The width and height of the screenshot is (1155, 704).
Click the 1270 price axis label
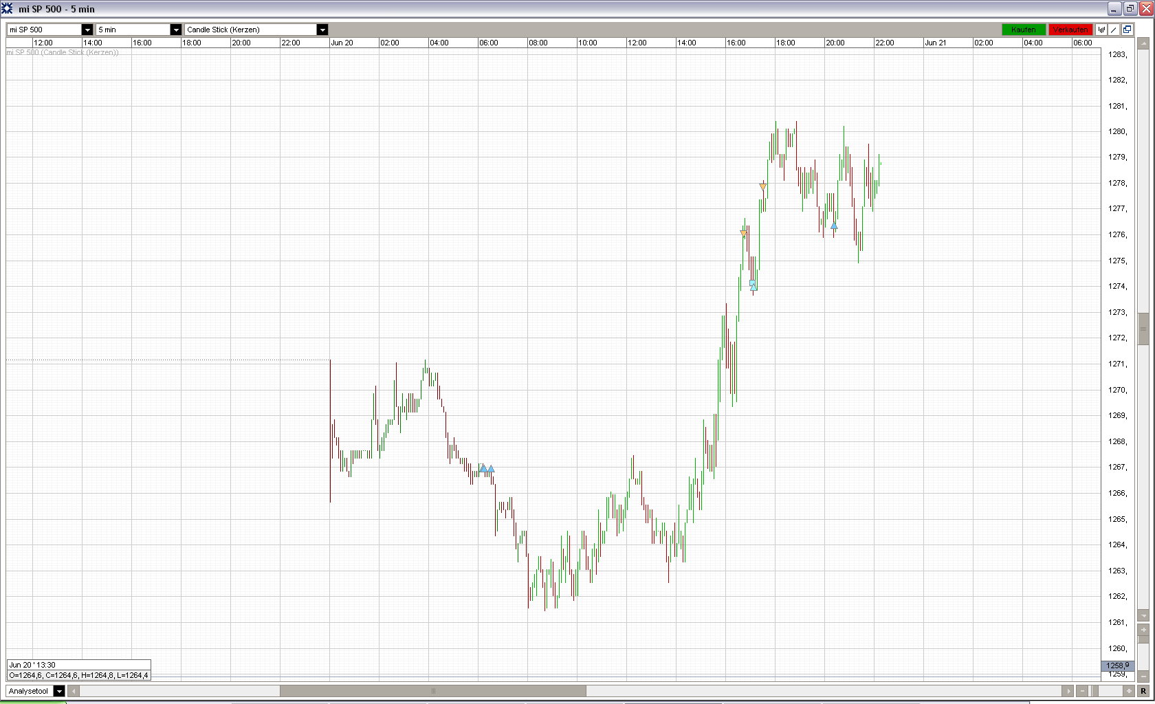coord(1118,390)
